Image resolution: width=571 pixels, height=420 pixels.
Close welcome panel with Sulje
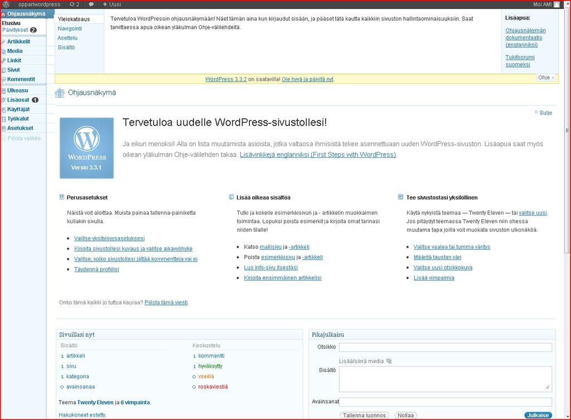(545, 113)
